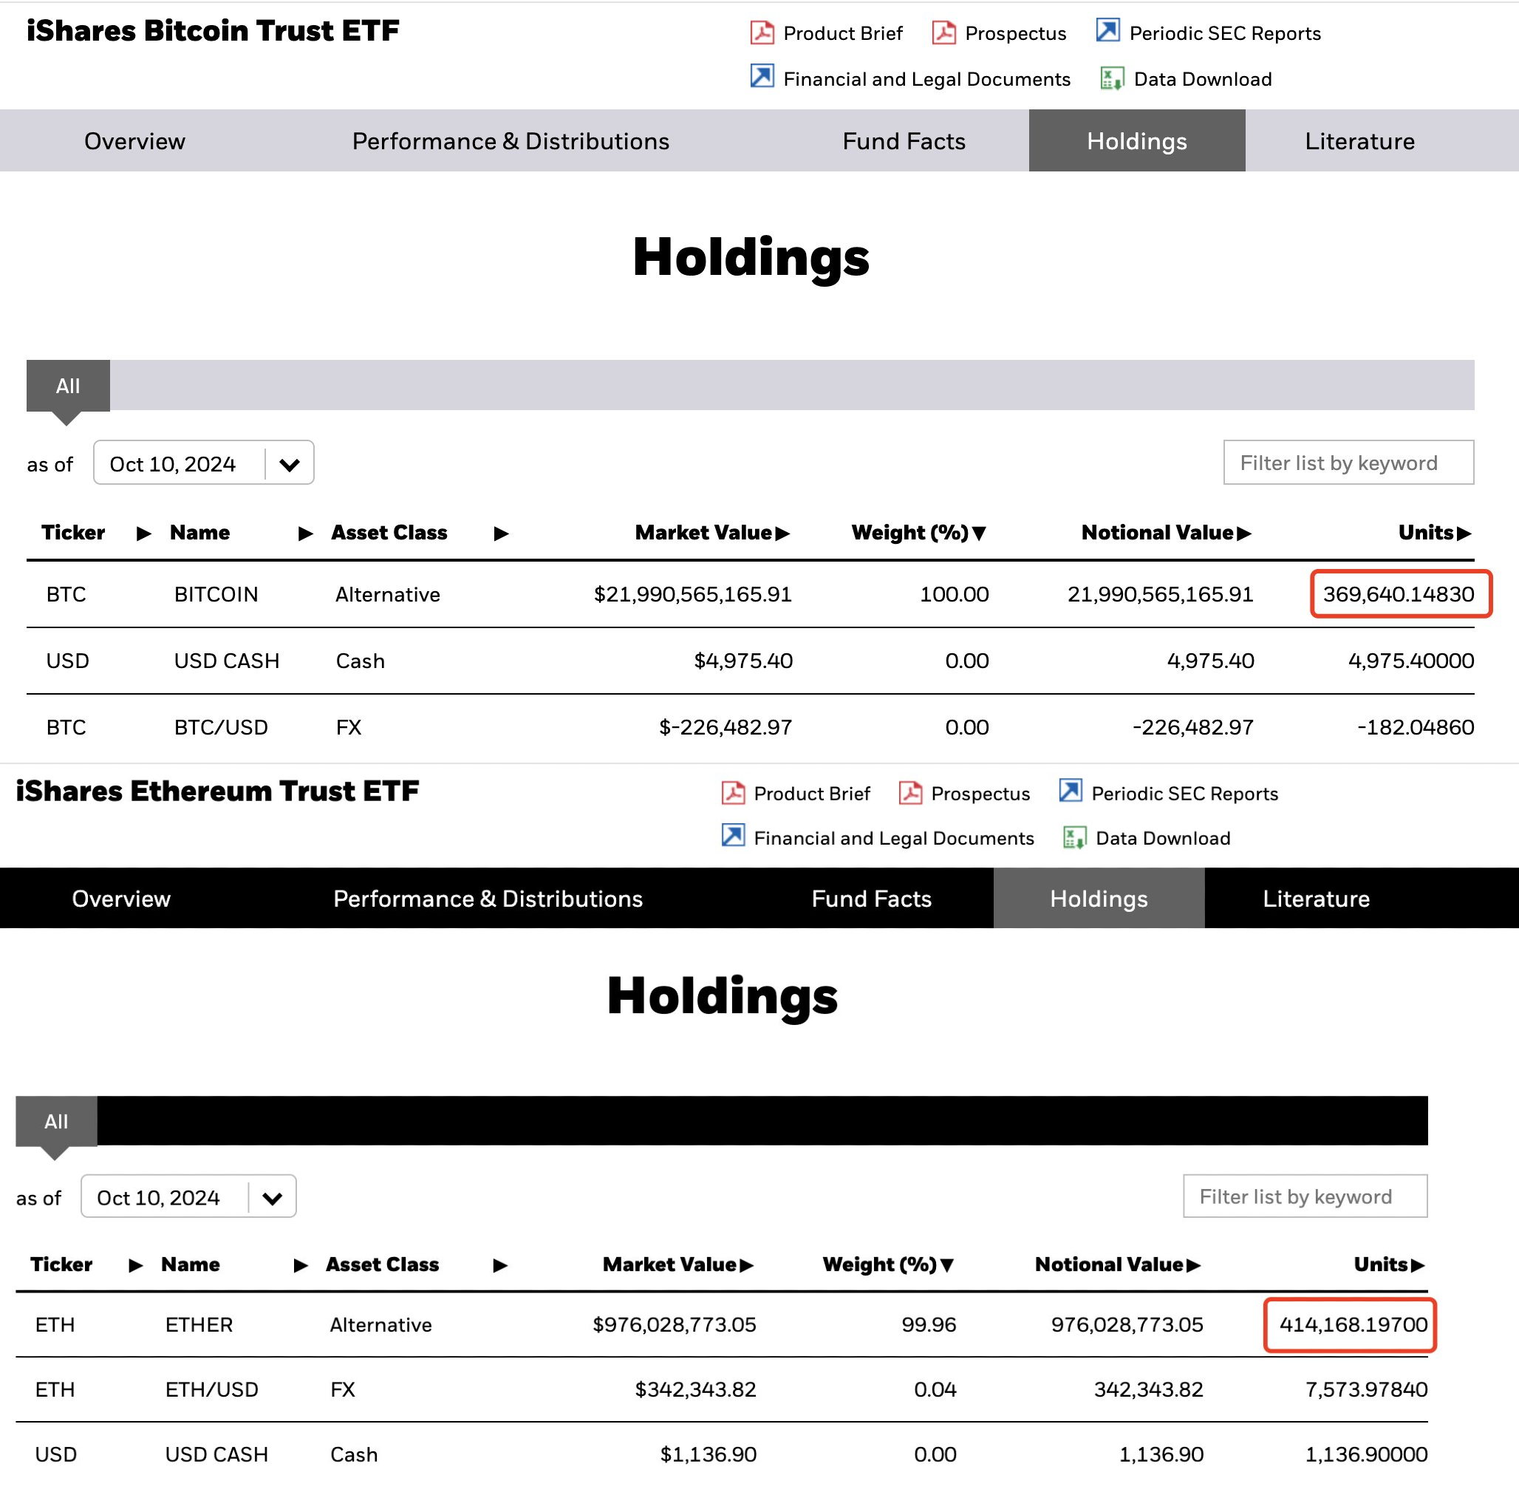1519x1509 pixels.
Task: Open Bitcoin Trust Literature tab
Action: pos(1359,140)
